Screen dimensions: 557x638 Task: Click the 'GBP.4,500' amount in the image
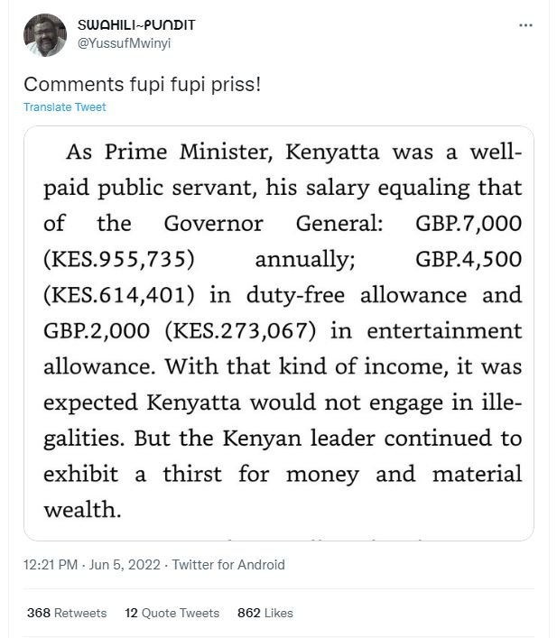[x=469, y=259]
